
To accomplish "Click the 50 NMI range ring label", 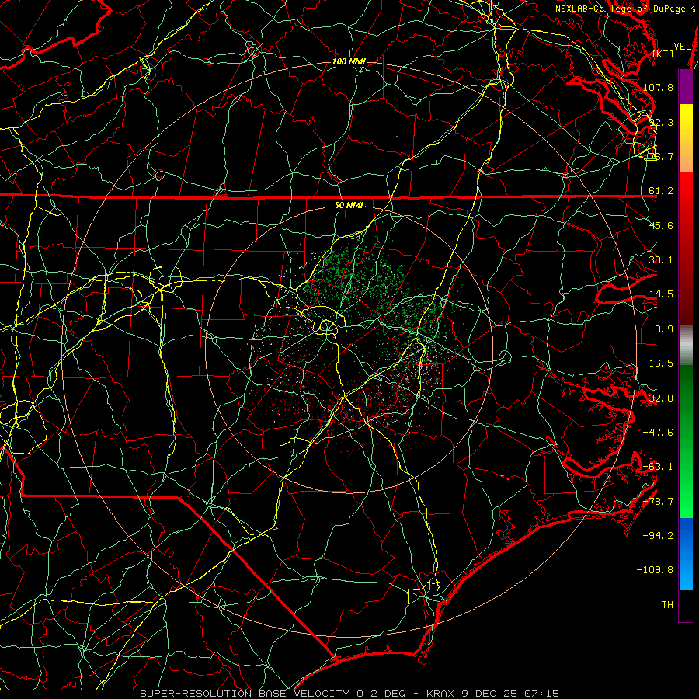I will click(x=349, y=206).
